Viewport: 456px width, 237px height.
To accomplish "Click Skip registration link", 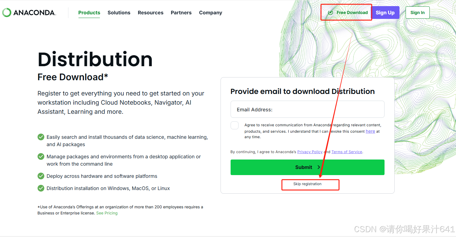I will (x=307, y=184).
